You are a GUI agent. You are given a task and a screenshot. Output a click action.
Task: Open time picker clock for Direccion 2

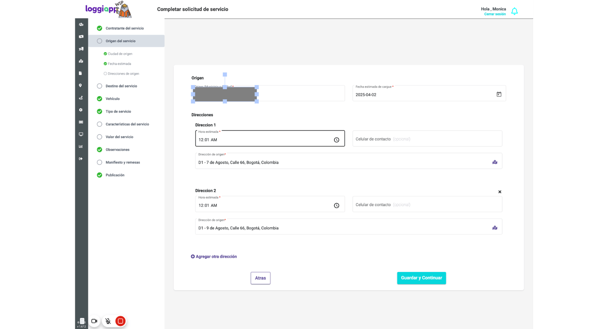pos(337,206)
